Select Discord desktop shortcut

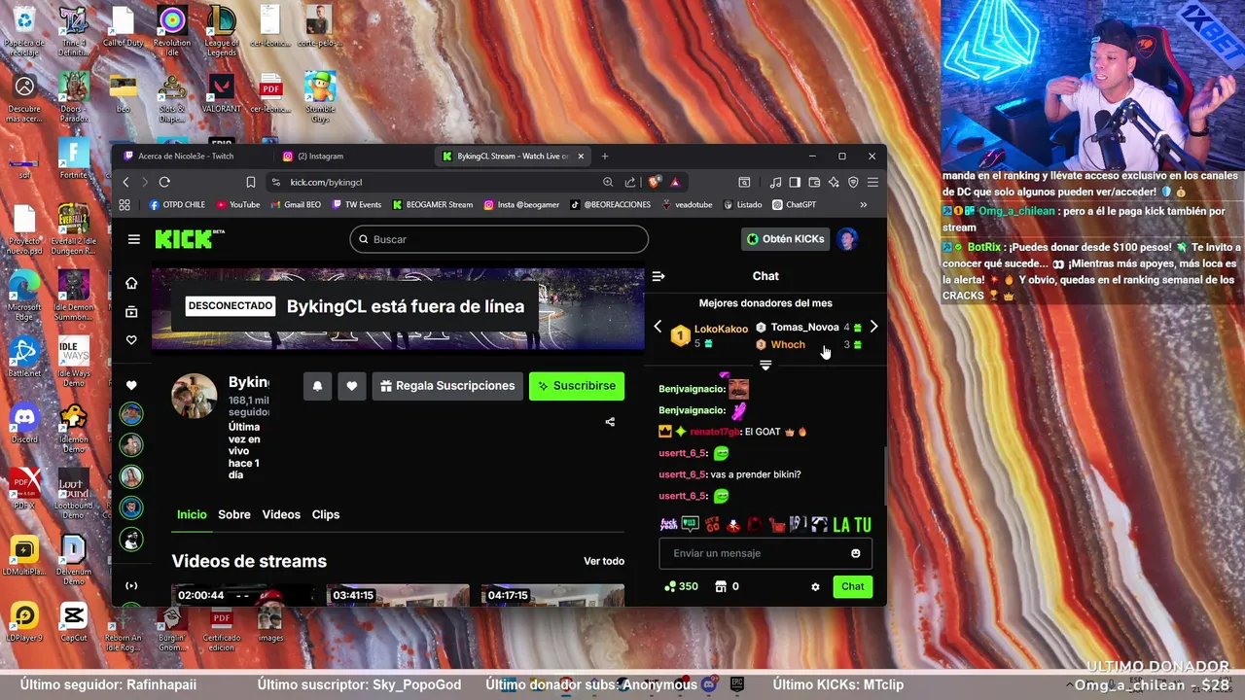[24, 423]
